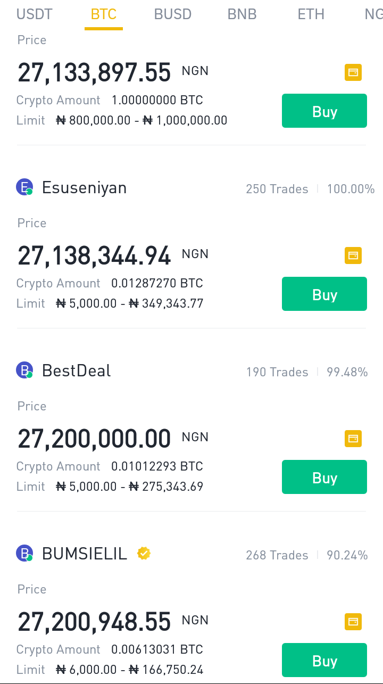Switch to the ETH tab

311,14
